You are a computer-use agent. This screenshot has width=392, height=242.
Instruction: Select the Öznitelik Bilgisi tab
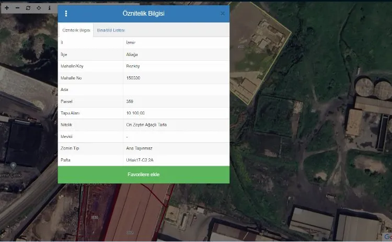tap(76, 30)
